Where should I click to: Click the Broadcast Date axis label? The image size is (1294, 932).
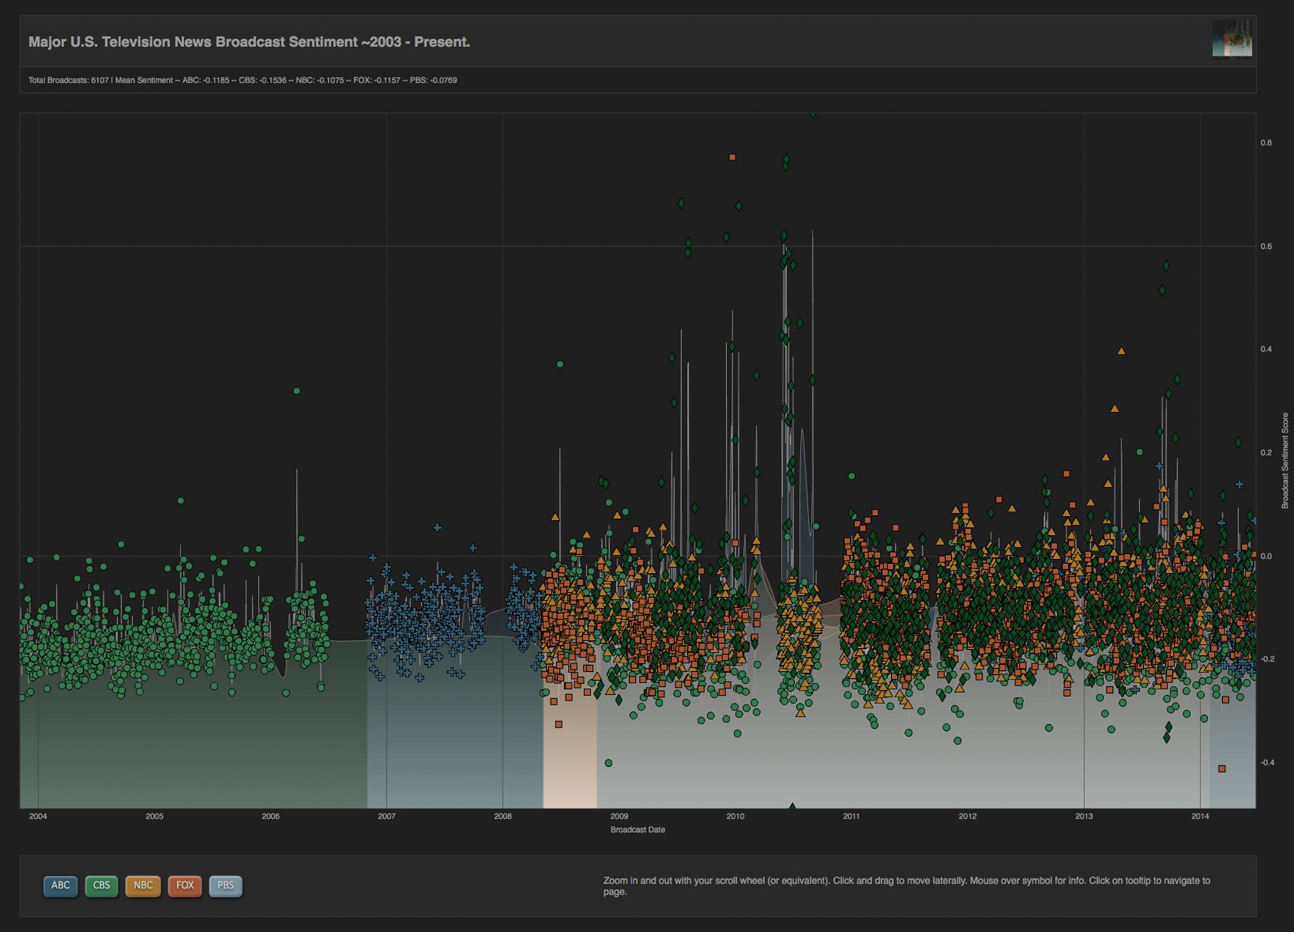click(638, 830)
